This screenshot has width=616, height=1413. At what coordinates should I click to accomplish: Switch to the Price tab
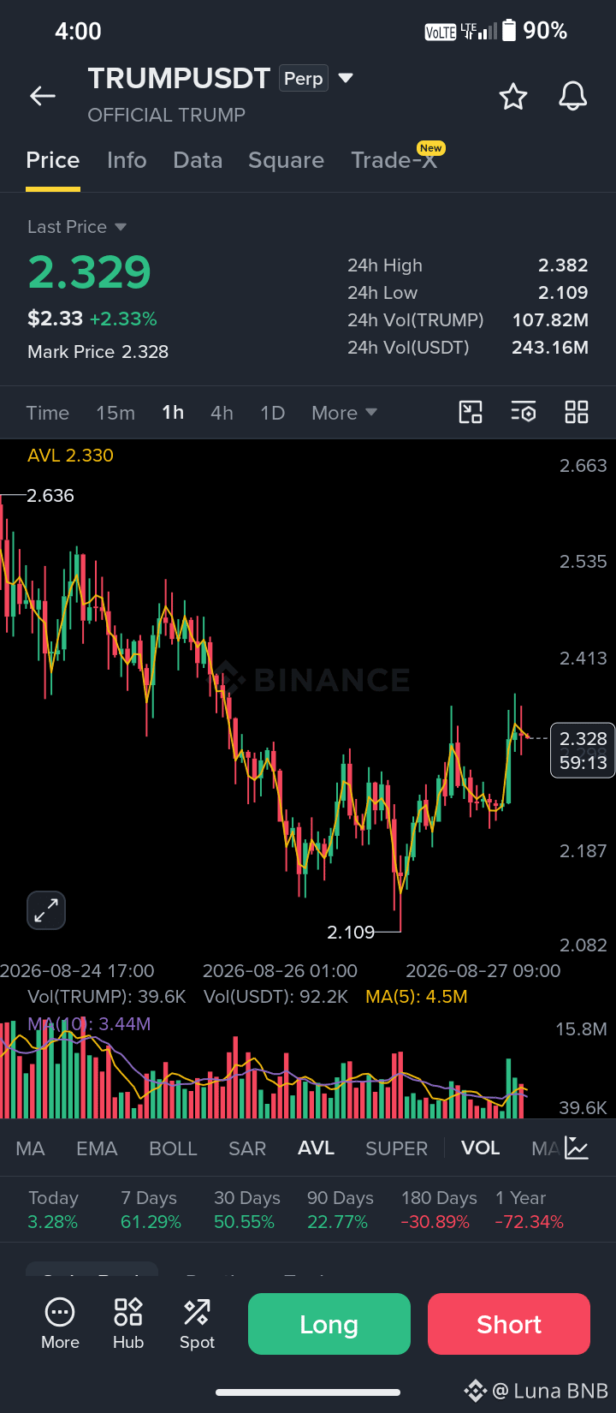[53, 160]
